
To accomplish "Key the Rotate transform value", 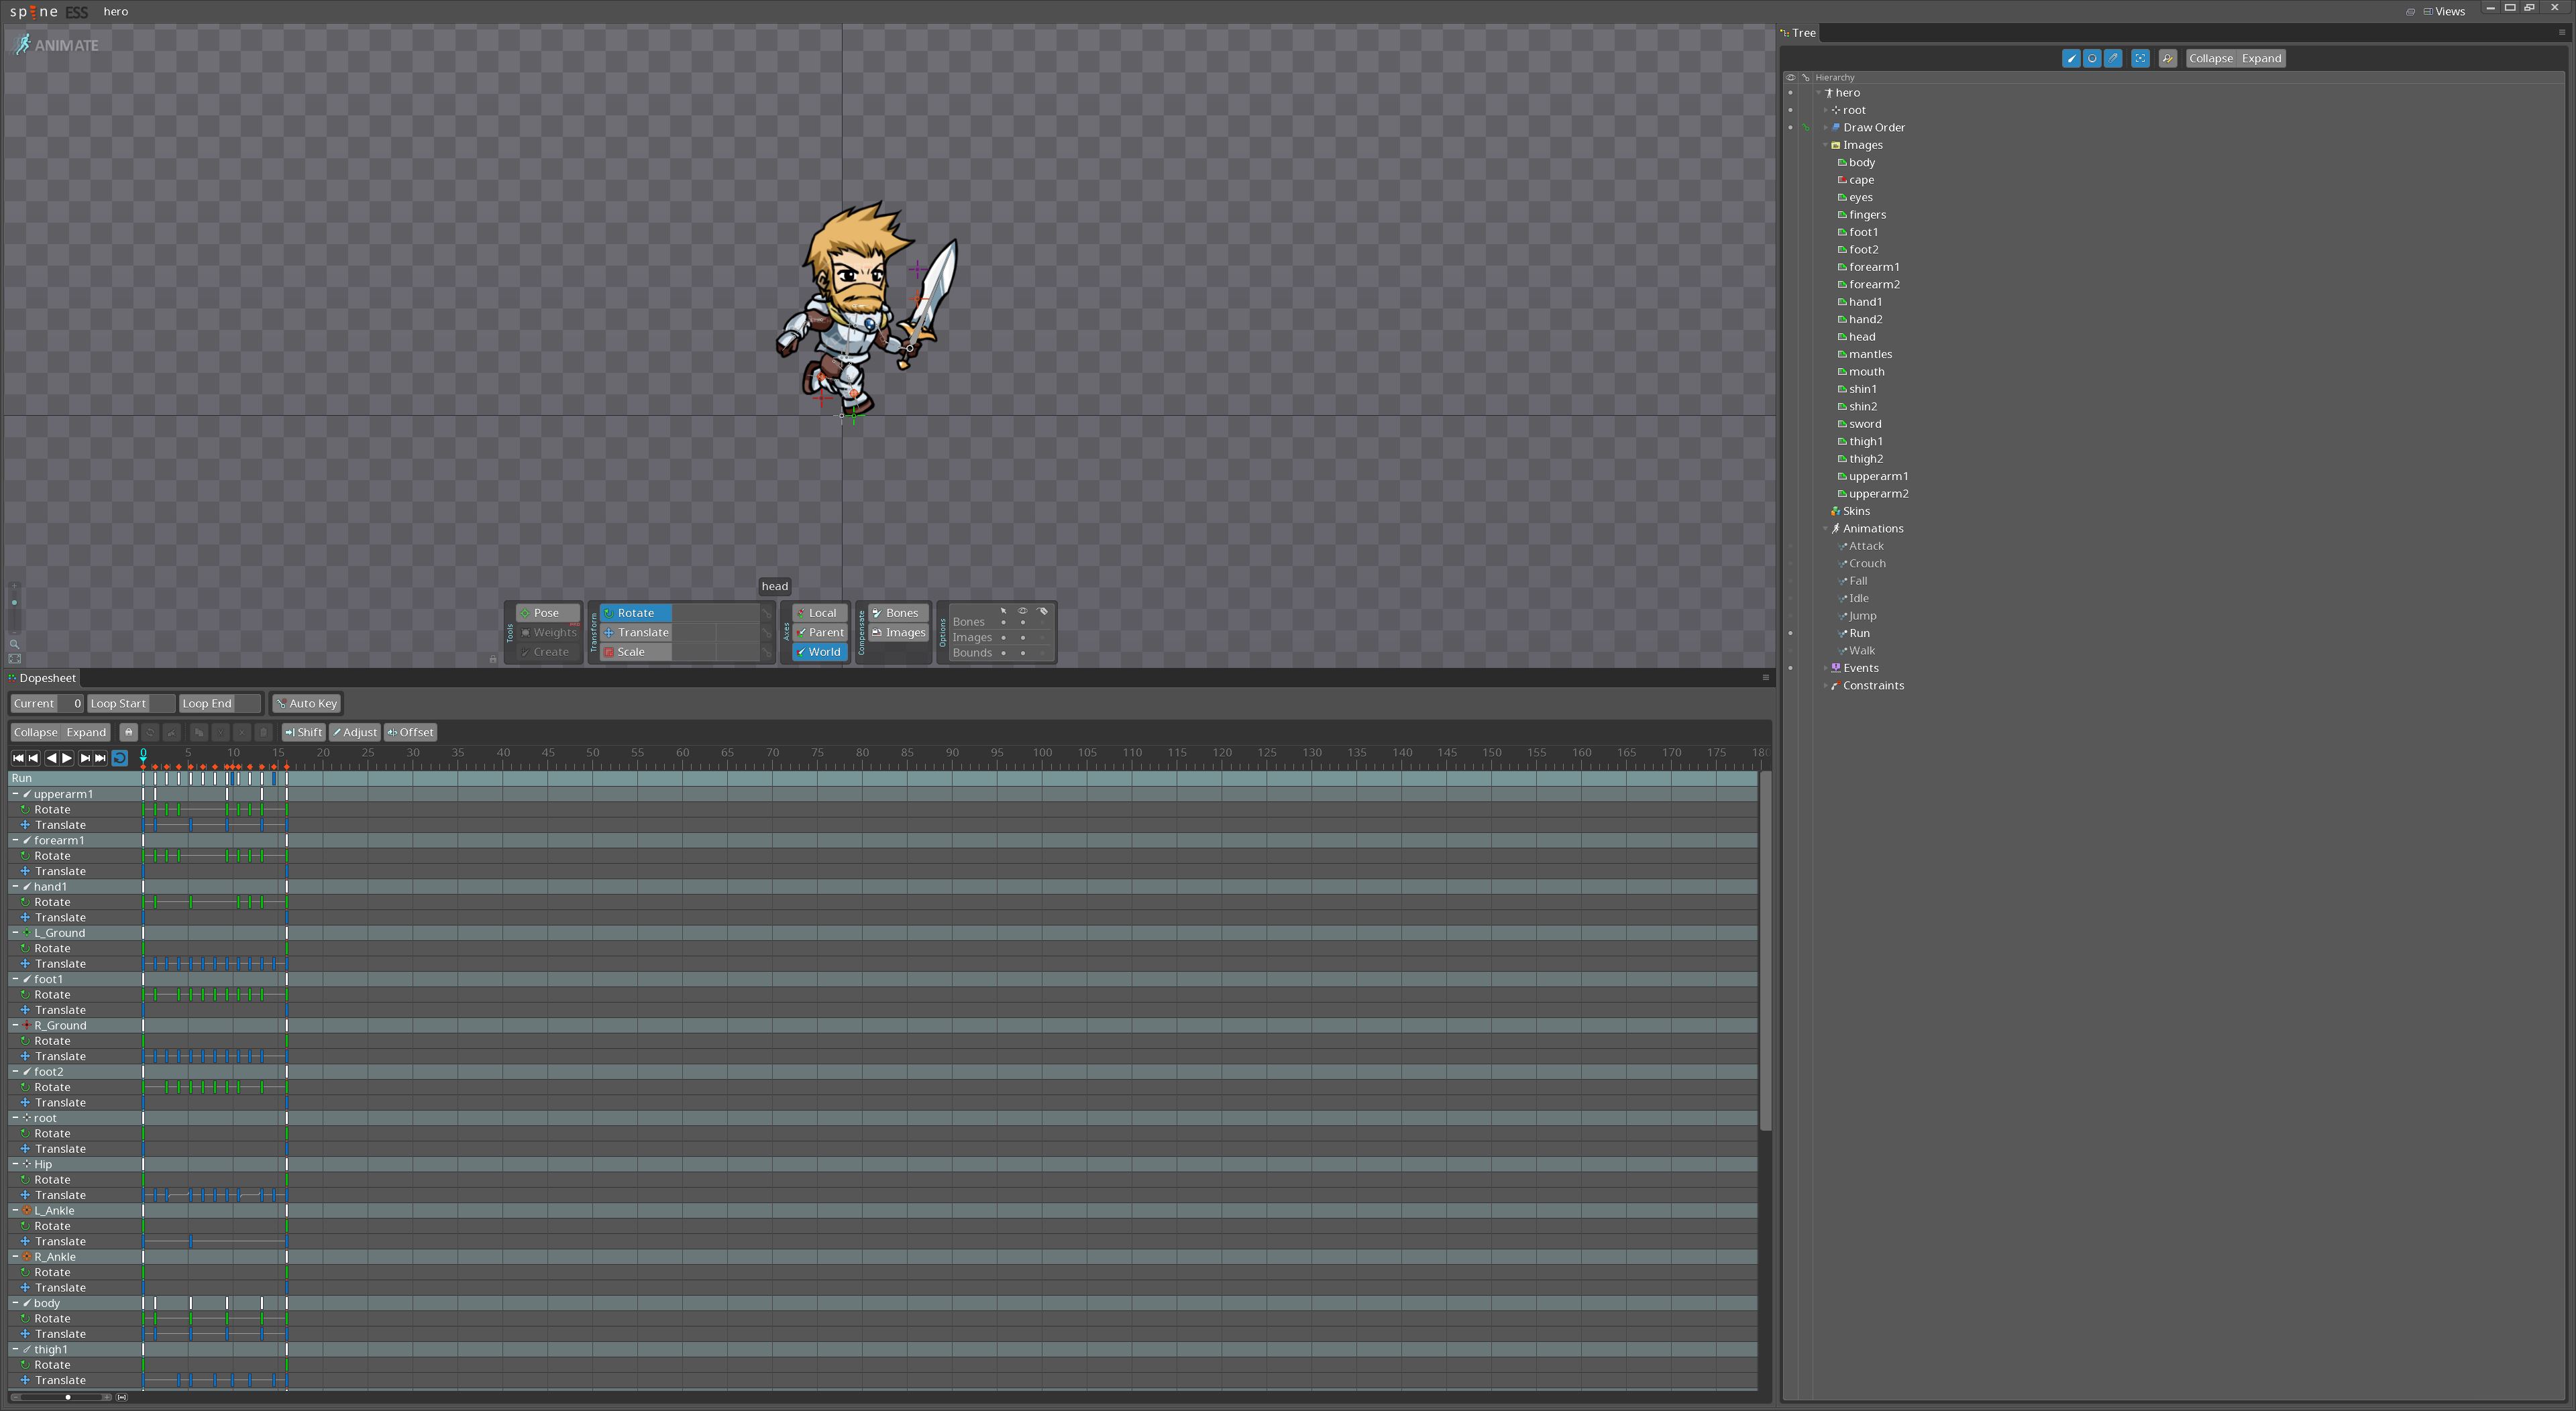I will click(x=767, y=613).
